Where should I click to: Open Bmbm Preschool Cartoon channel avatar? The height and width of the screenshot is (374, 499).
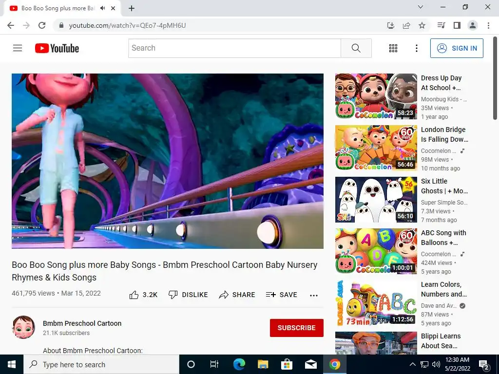[23, 327]
